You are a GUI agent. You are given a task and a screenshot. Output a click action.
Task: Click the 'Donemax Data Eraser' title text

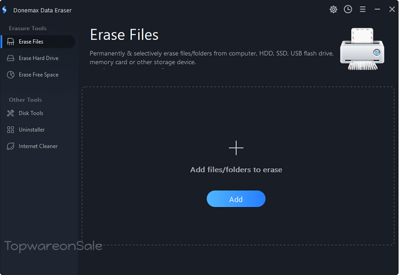43,10
